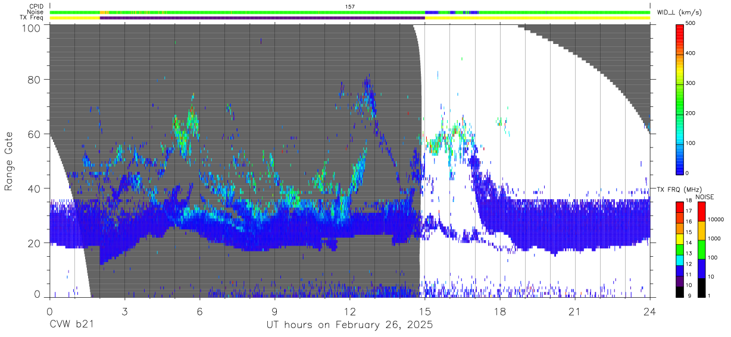
Task: Click the '300' tick on WID color bar
Action: pyautogui.click(x=691, y=83)
